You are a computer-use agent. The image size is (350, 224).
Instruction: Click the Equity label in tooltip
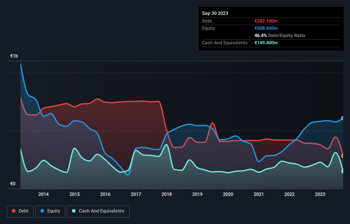coord(208,28)
